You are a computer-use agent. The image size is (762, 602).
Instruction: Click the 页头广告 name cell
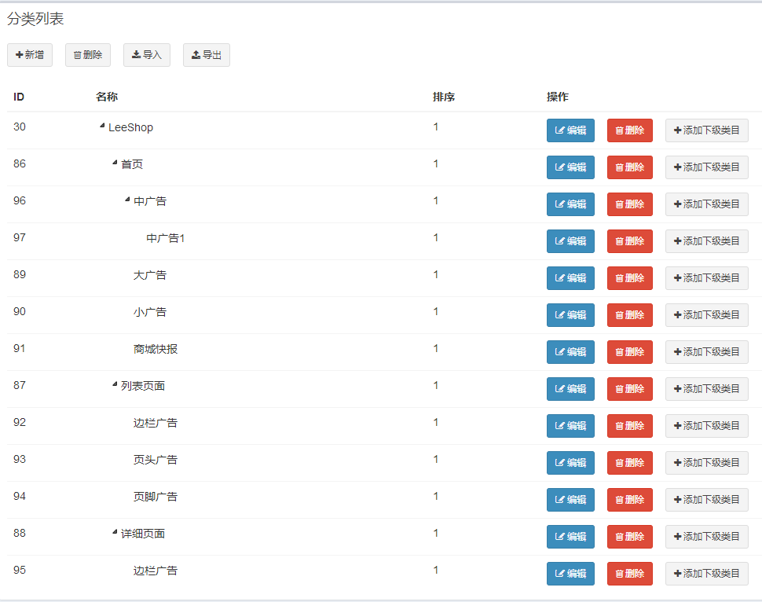tap(156, 460)
